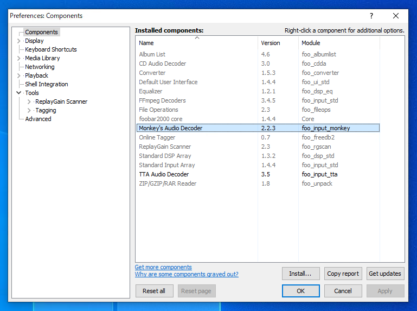Expand the Playback tree node
The image size is (417, 311).
coord(18,75)
